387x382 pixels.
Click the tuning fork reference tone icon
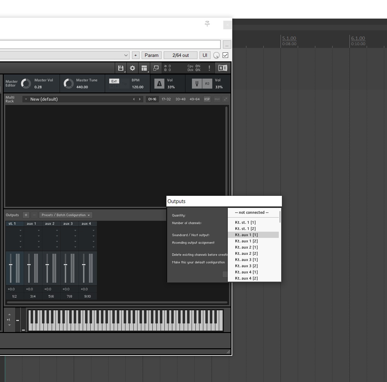pos(197,83)
